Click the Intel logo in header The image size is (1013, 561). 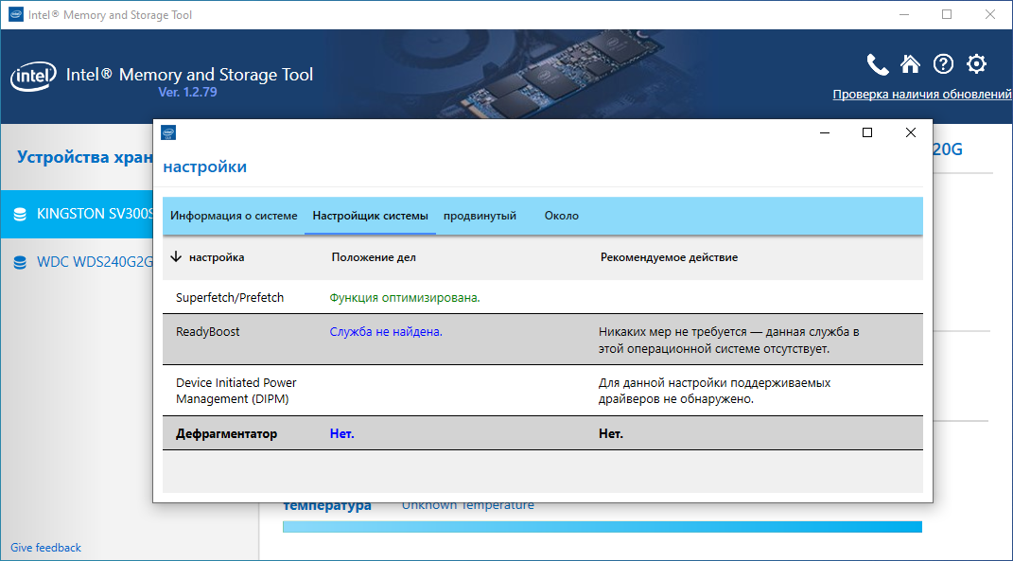click(33, 78)
